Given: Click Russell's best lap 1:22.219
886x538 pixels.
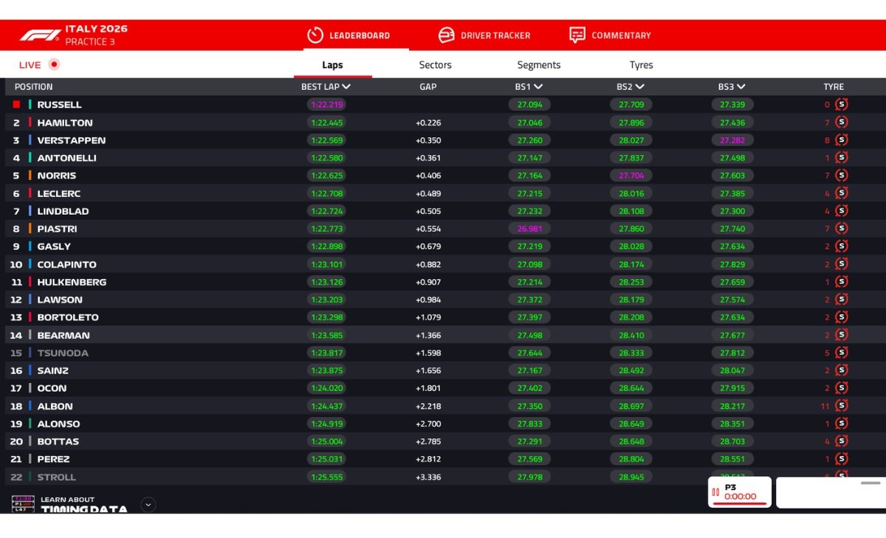Looking at the screenshot, I should pyautogui.click(x=327, y=105).
